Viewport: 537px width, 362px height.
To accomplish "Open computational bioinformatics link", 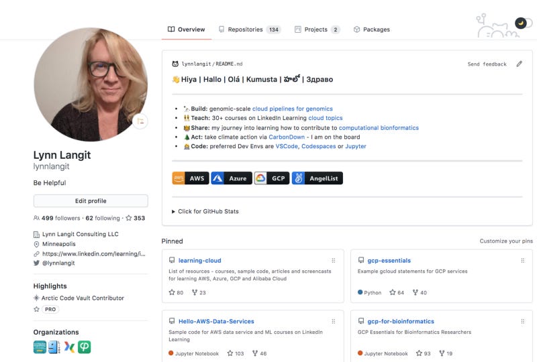I will tap(379, 127).
